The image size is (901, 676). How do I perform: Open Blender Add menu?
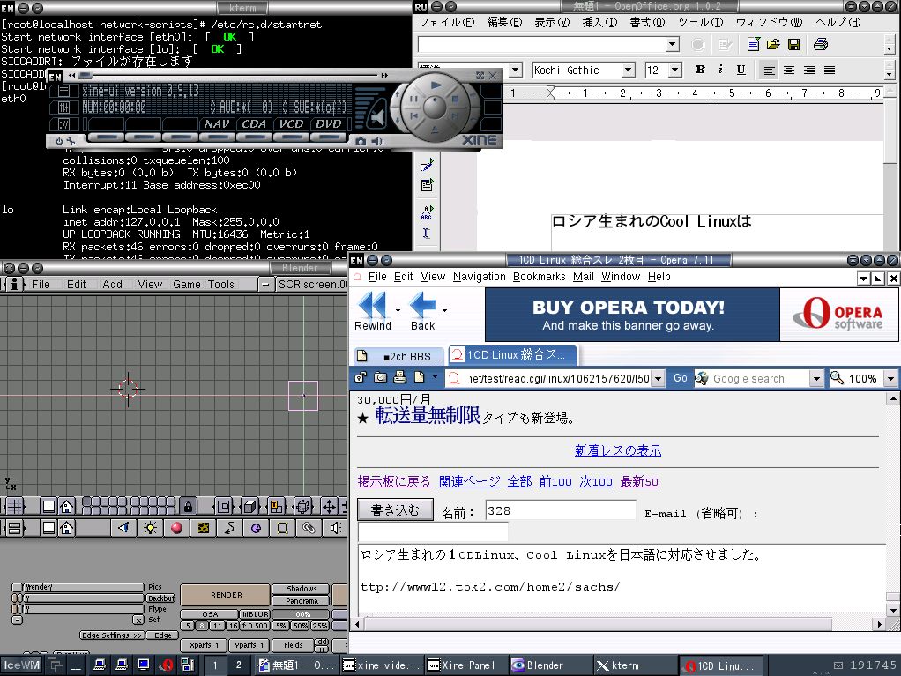112,285
